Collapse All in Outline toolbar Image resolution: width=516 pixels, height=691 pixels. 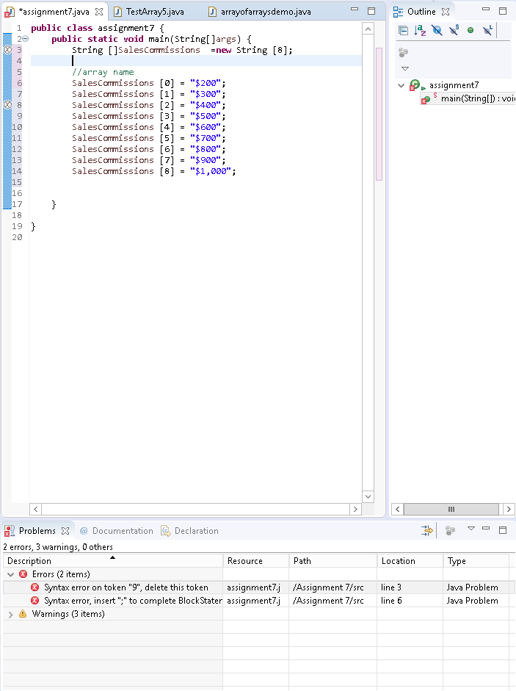click(403, 30)
